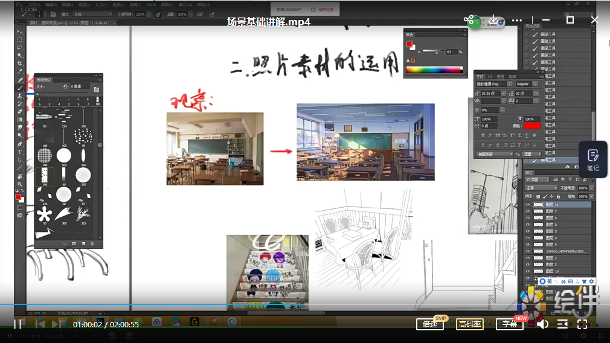
Task: Select the Lasso tool in Photoshop toolbar
Action: coord(20,48)
